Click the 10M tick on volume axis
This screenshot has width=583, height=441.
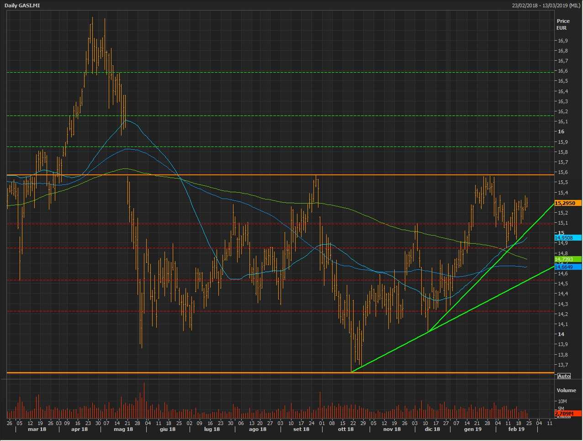click(x=562, y=401)
